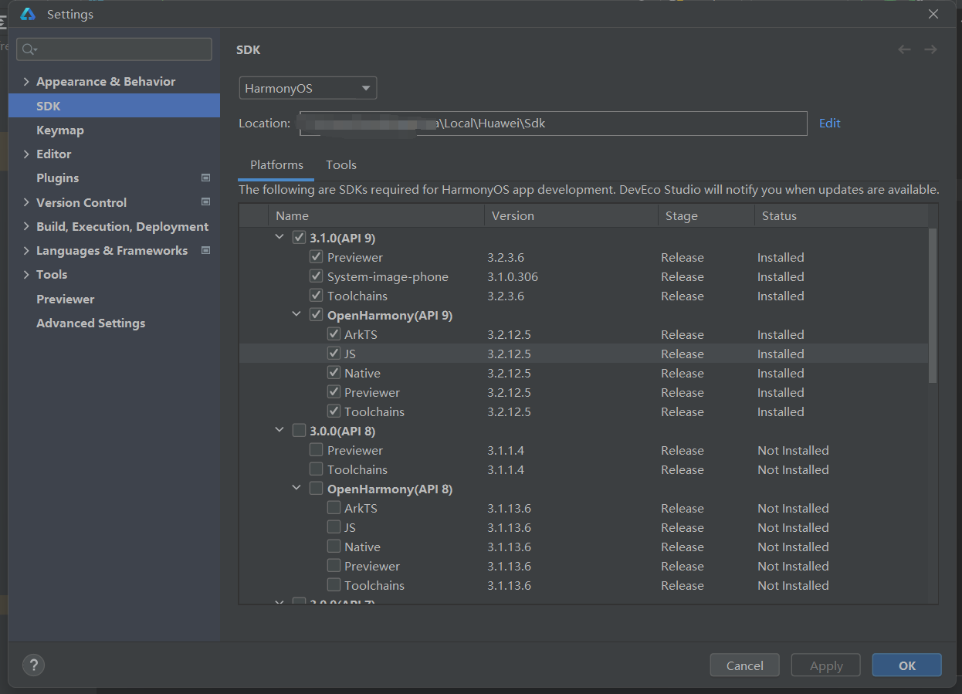Collapse the OpenHarmony(API 9) node
The height and width of the screenshot is (694, 962).
click(x=296, y=315)
